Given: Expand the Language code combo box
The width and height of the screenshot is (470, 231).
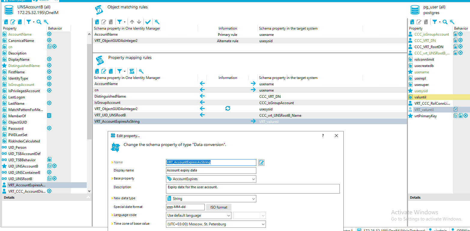Looking at the screenshot, I should tap(228, 215).
